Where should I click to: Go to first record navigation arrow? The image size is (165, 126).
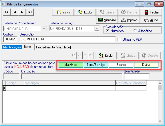[x=7, y=12]
